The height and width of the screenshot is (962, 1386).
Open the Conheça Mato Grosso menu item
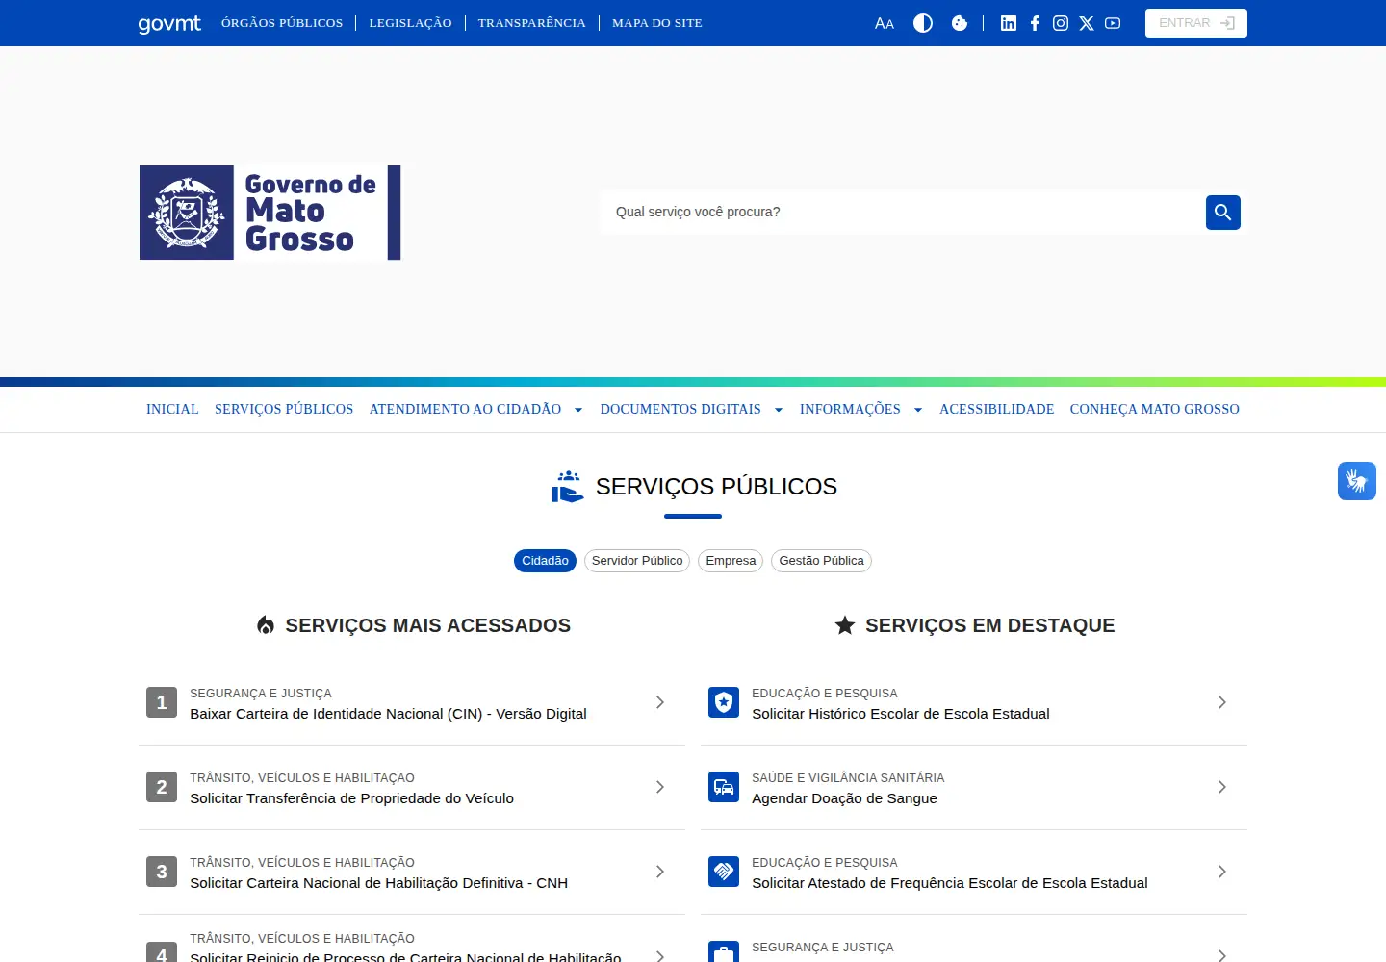click(1155, 409)
